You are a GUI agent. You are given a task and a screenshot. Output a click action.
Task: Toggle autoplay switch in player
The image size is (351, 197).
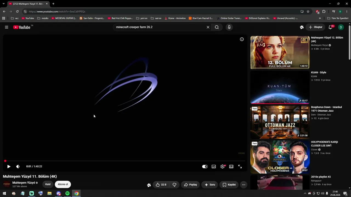tap(205, 166)
